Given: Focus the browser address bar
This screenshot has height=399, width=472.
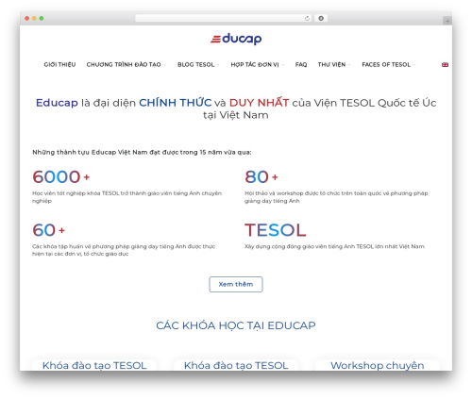Looking at the screenshot, I should pyautogui.click(x=224, y=19).
